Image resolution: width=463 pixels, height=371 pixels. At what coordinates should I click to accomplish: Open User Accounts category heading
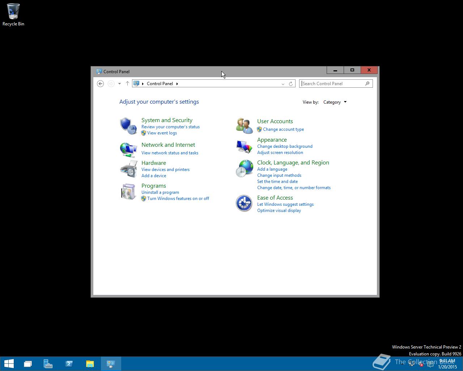click(x=275, y=121)
